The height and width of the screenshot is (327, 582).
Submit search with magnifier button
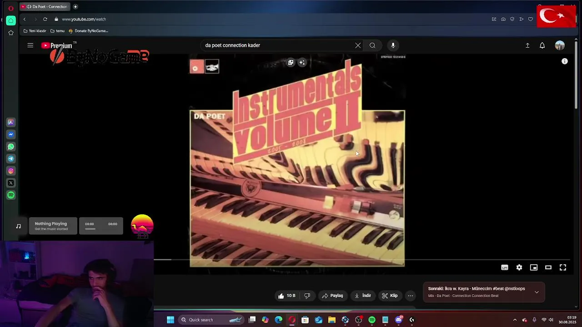(x=372, y=45)
